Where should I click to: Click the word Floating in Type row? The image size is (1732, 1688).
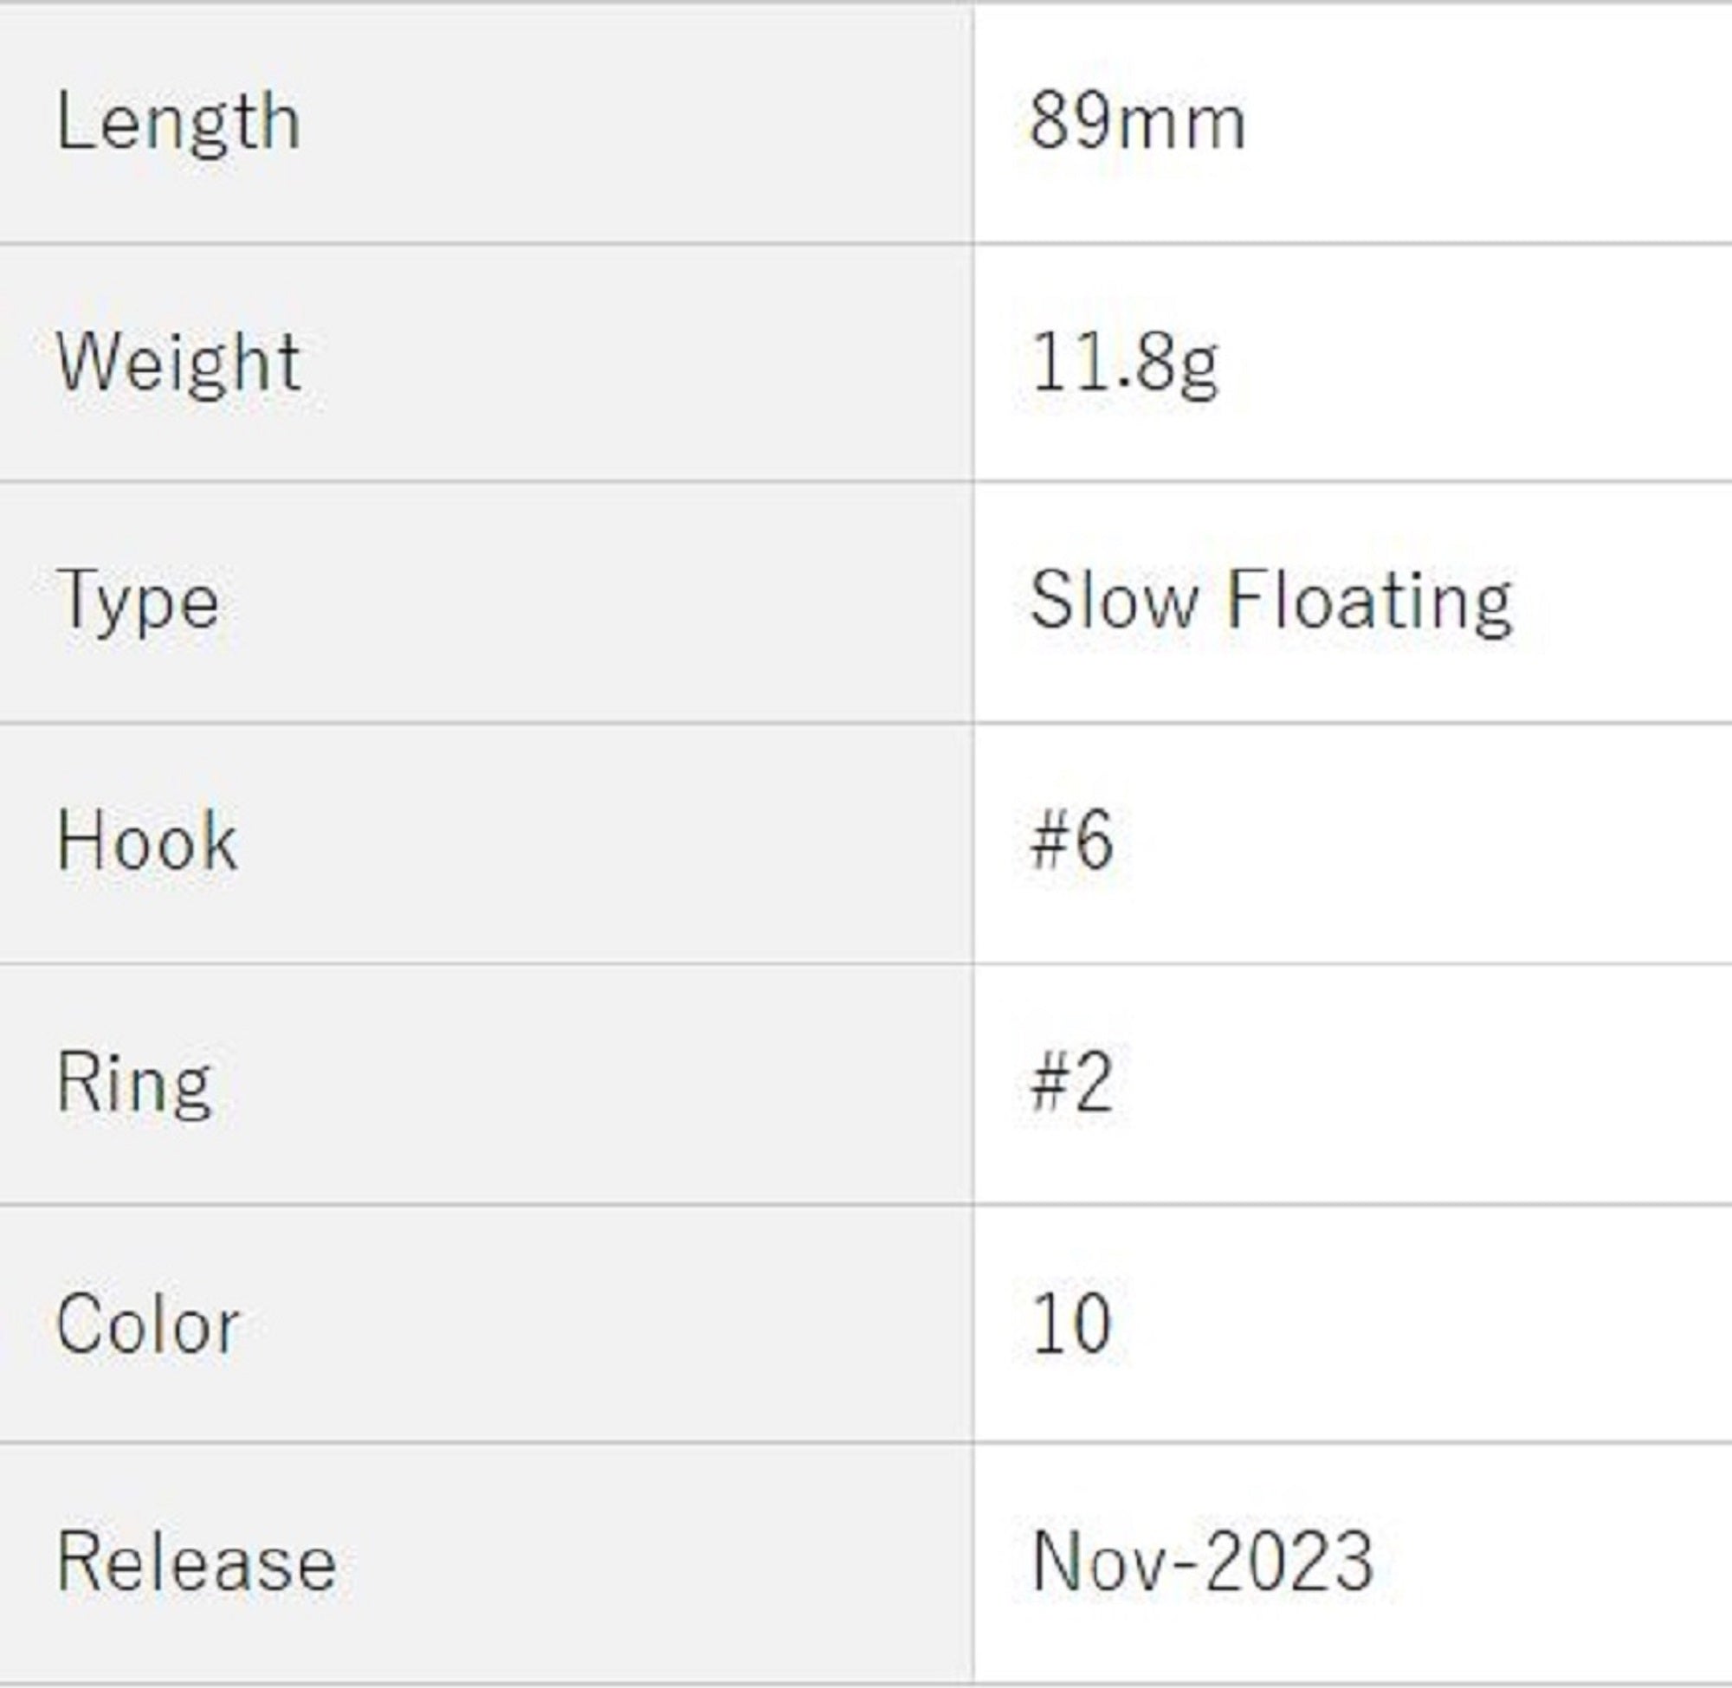coord(1368,602)
